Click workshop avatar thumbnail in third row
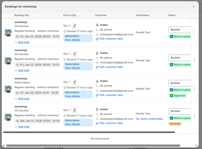 pyautogui.click(x=8, y=89)
